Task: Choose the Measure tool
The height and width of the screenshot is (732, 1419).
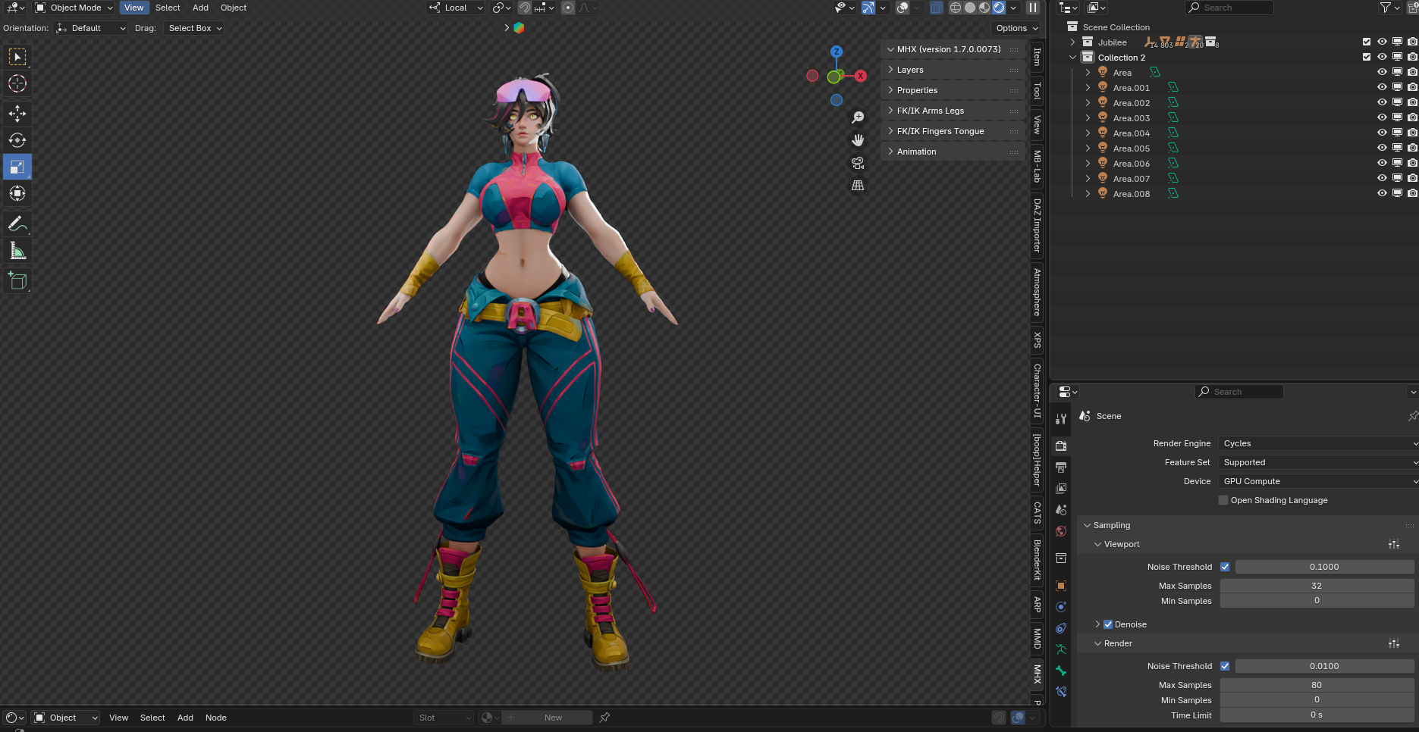Action: point(17,251)
